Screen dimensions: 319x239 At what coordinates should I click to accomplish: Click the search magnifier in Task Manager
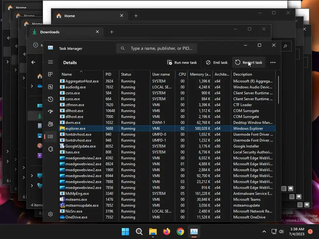tap(122, 48)
